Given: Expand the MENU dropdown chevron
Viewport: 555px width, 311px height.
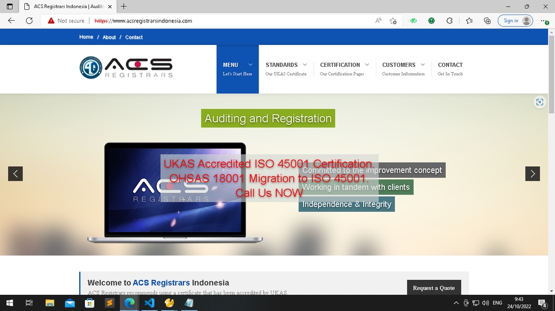Looking at the screenshot, I should pyautogui.click(x=250, y=65).
